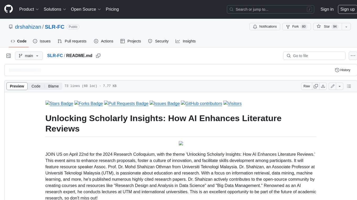
Task: Switch to the Actions tab
Action: [x=103, y=41]
